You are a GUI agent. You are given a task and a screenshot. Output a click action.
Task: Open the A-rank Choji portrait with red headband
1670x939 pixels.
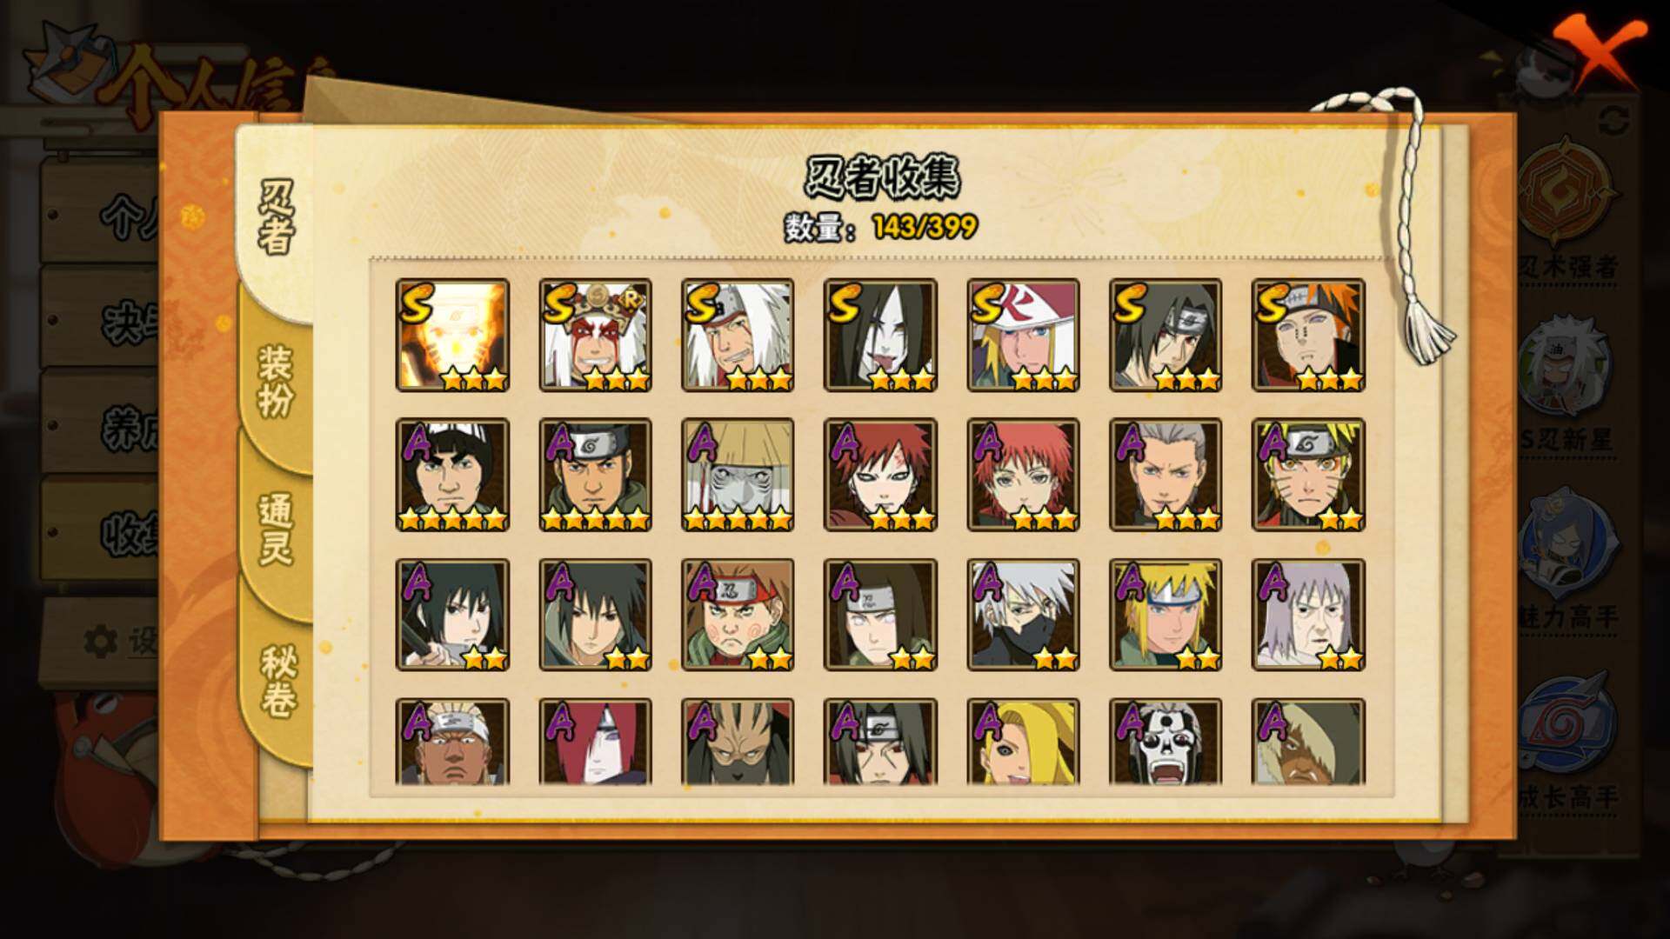(738, 615)
